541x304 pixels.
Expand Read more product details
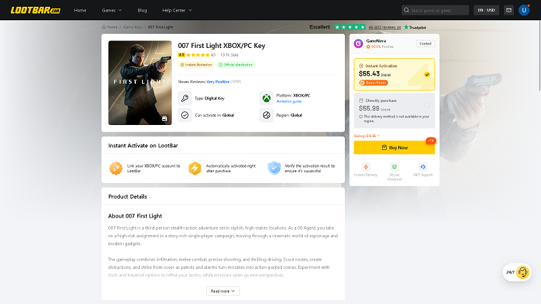[223, 291]
